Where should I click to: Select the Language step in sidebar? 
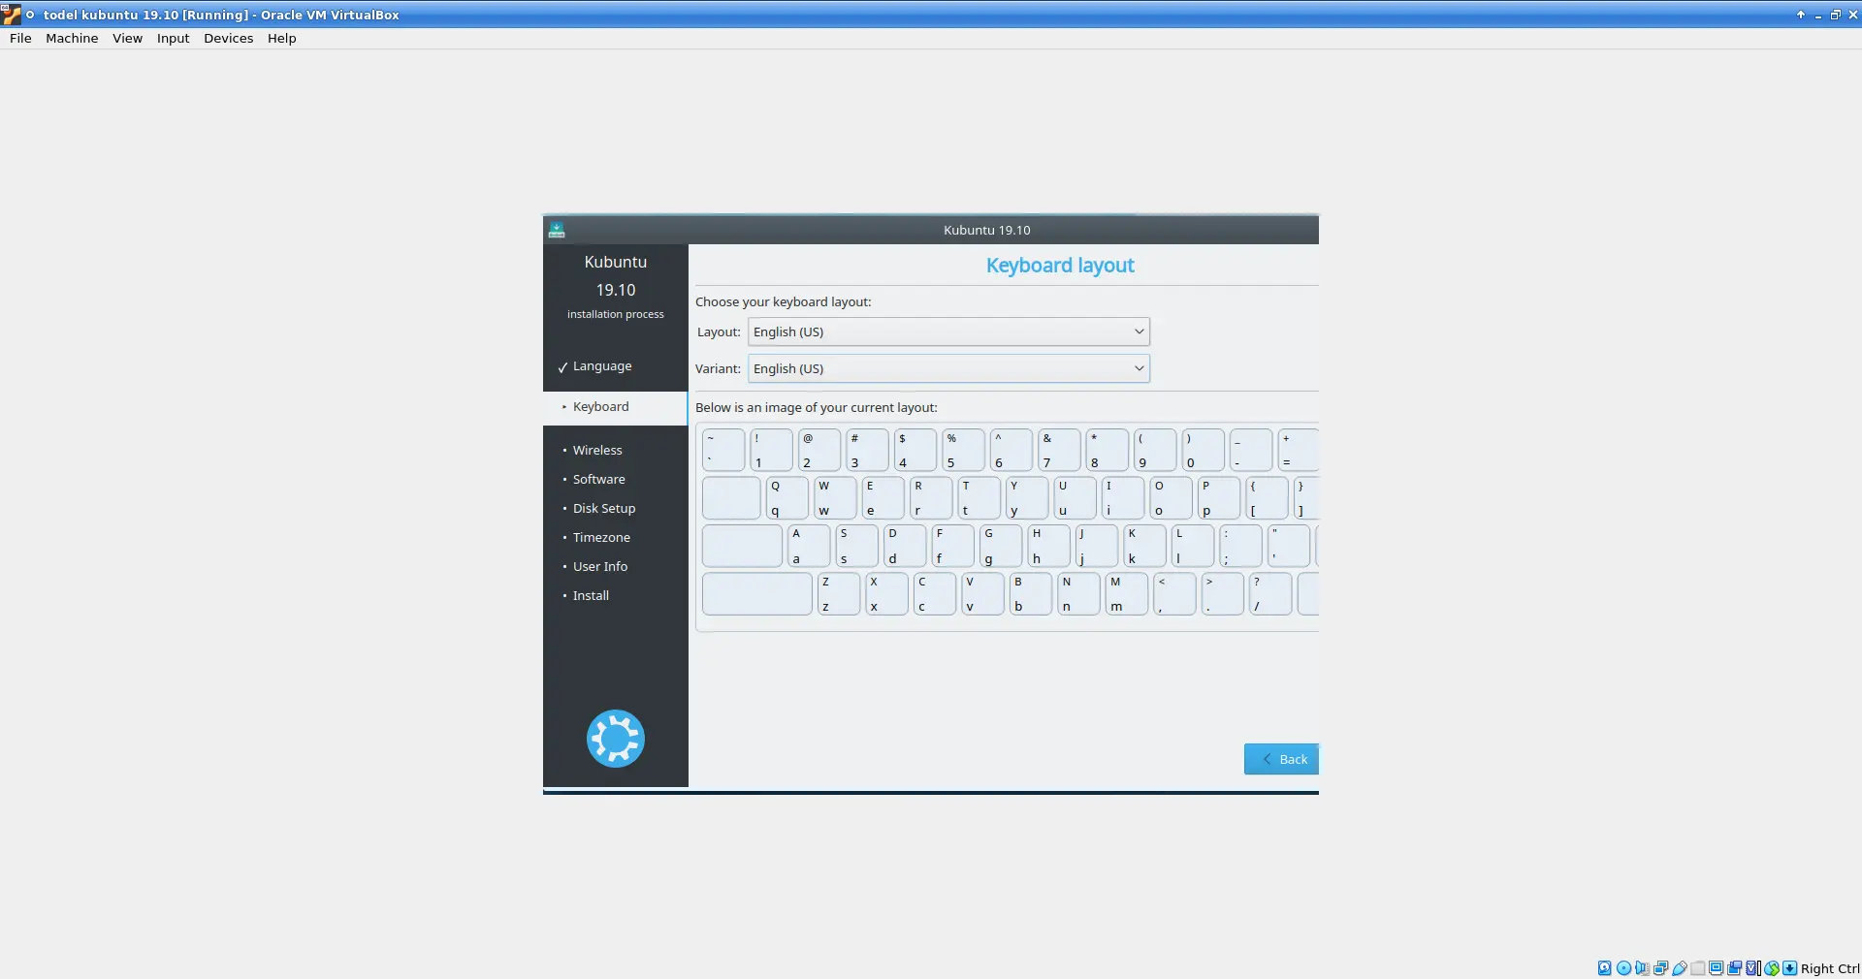tap(602, 366)
